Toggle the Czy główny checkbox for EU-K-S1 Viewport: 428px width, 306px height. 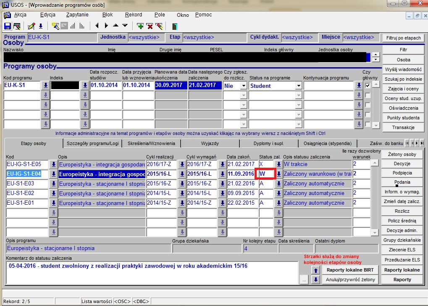pyautogui.click(x=368, y=85)
